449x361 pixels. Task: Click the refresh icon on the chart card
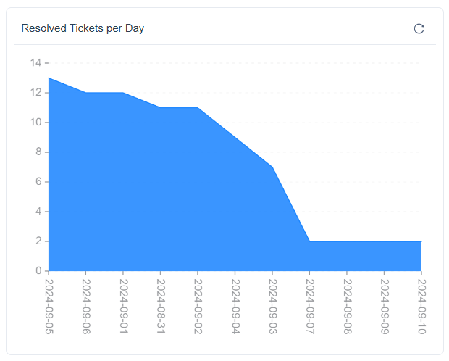[419, 29]
